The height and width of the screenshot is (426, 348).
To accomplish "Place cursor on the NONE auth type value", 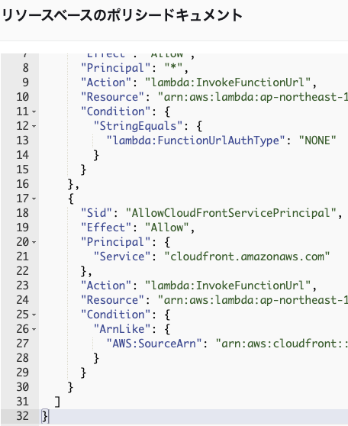I will tap(317, 140).
